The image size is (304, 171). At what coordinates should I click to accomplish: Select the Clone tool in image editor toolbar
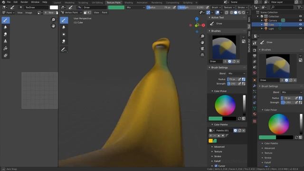(x=6, y=41)
